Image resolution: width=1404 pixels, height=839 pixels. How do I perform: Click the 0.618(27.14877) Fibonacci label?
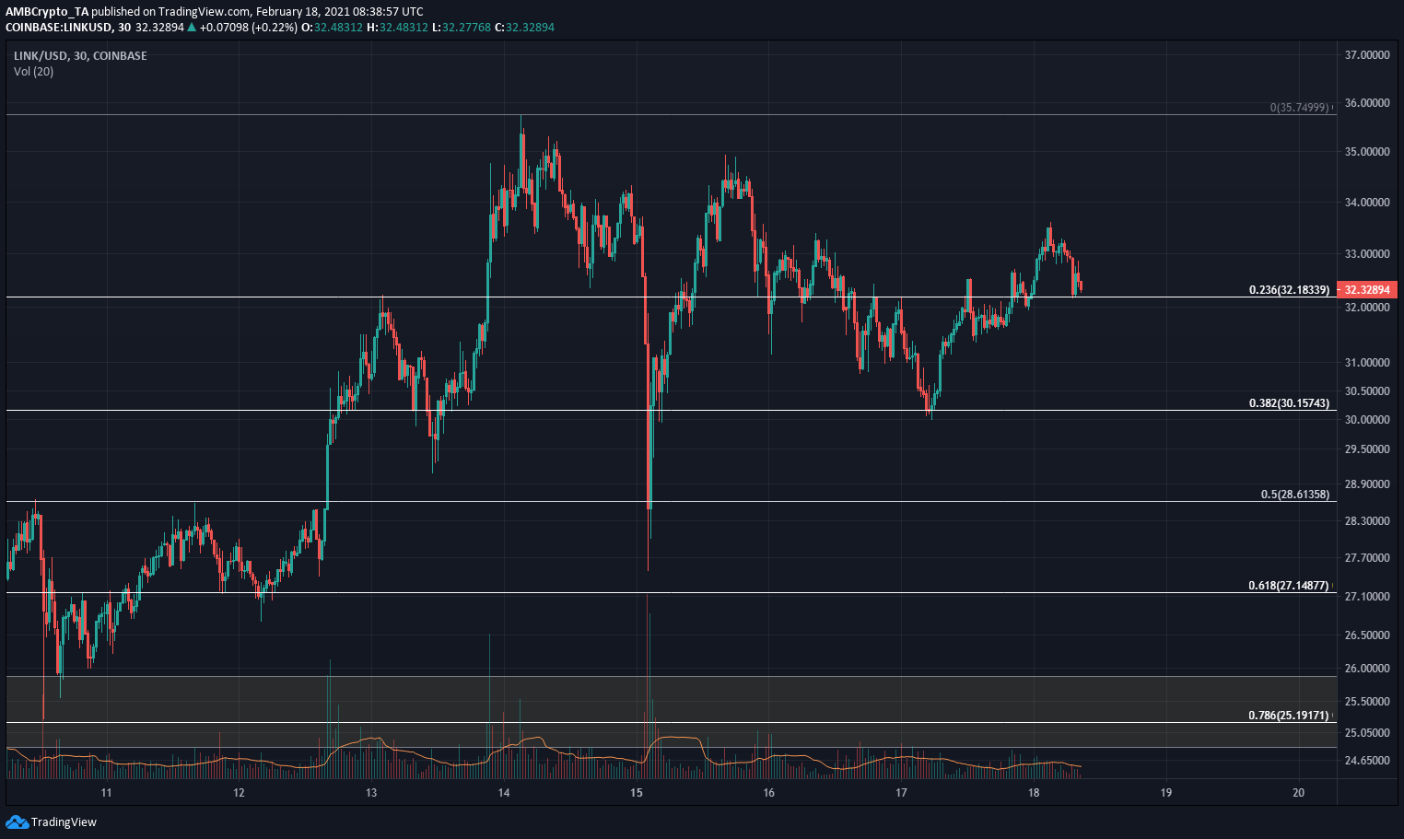pyautogui.click(x=1289, y=586)
